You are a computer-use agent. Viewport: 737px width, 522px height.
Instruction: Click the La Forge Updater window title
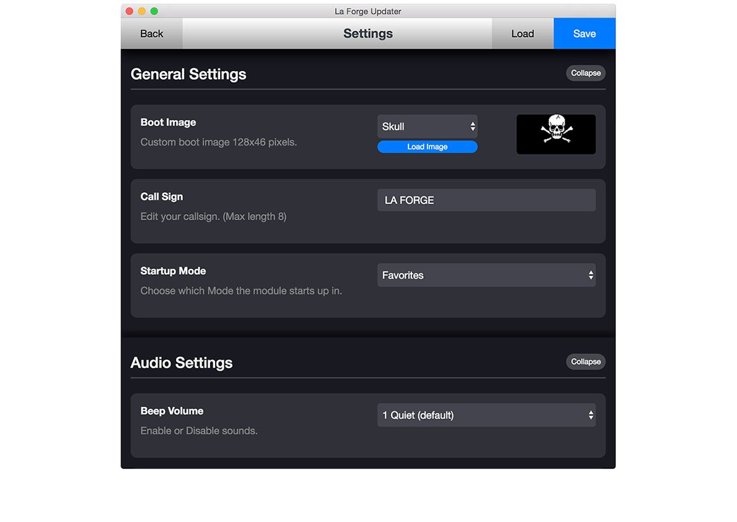[368, 11]
